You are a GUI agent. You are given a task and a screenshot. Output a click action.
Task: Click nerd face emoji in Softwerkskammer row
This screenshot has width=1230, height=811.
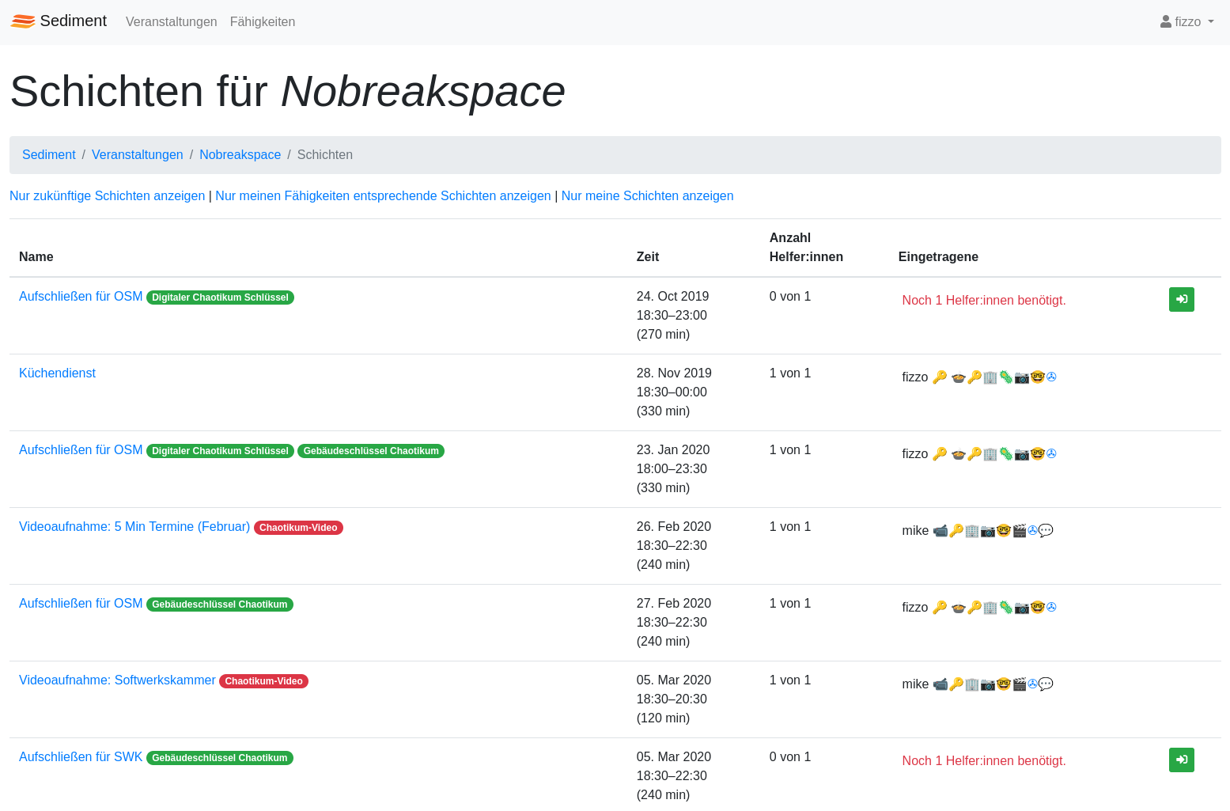click(x=1004, y=684)
